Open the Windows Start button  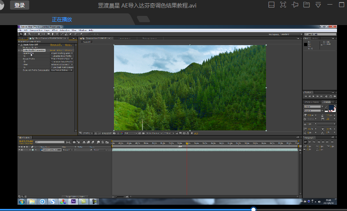(22, 201)
